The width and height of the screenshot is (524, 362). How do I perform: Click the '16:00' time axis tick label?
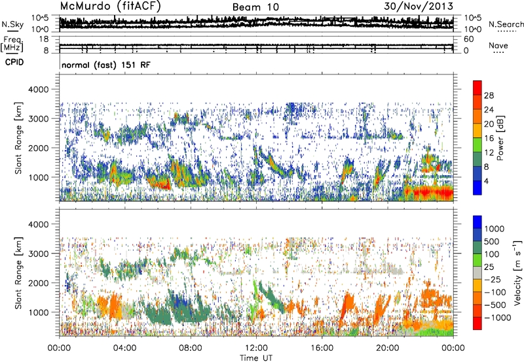[322, 348]
